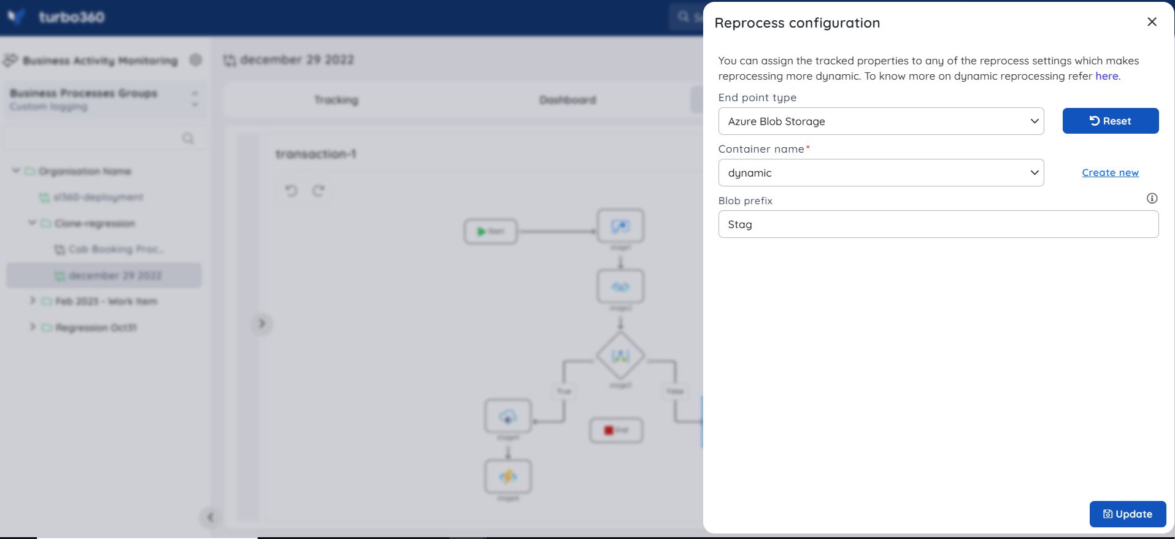Click the Blob prefix info icon
This screenshot has width=1175, height=539.
tap(1152, 198)
